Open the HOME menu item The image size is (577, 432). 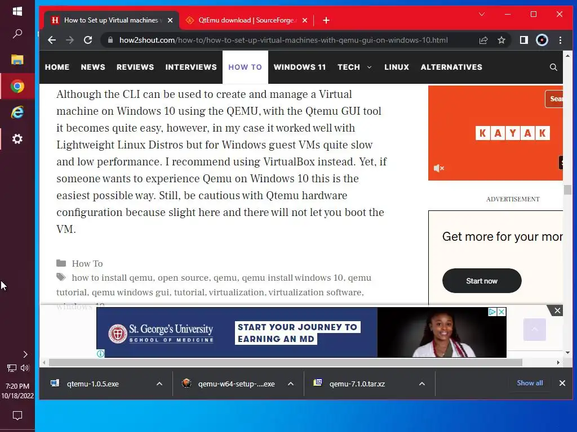[57, 67]
